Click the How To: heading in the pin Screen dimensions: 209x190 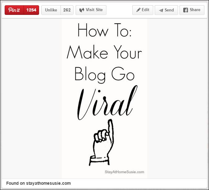(104, 31)
